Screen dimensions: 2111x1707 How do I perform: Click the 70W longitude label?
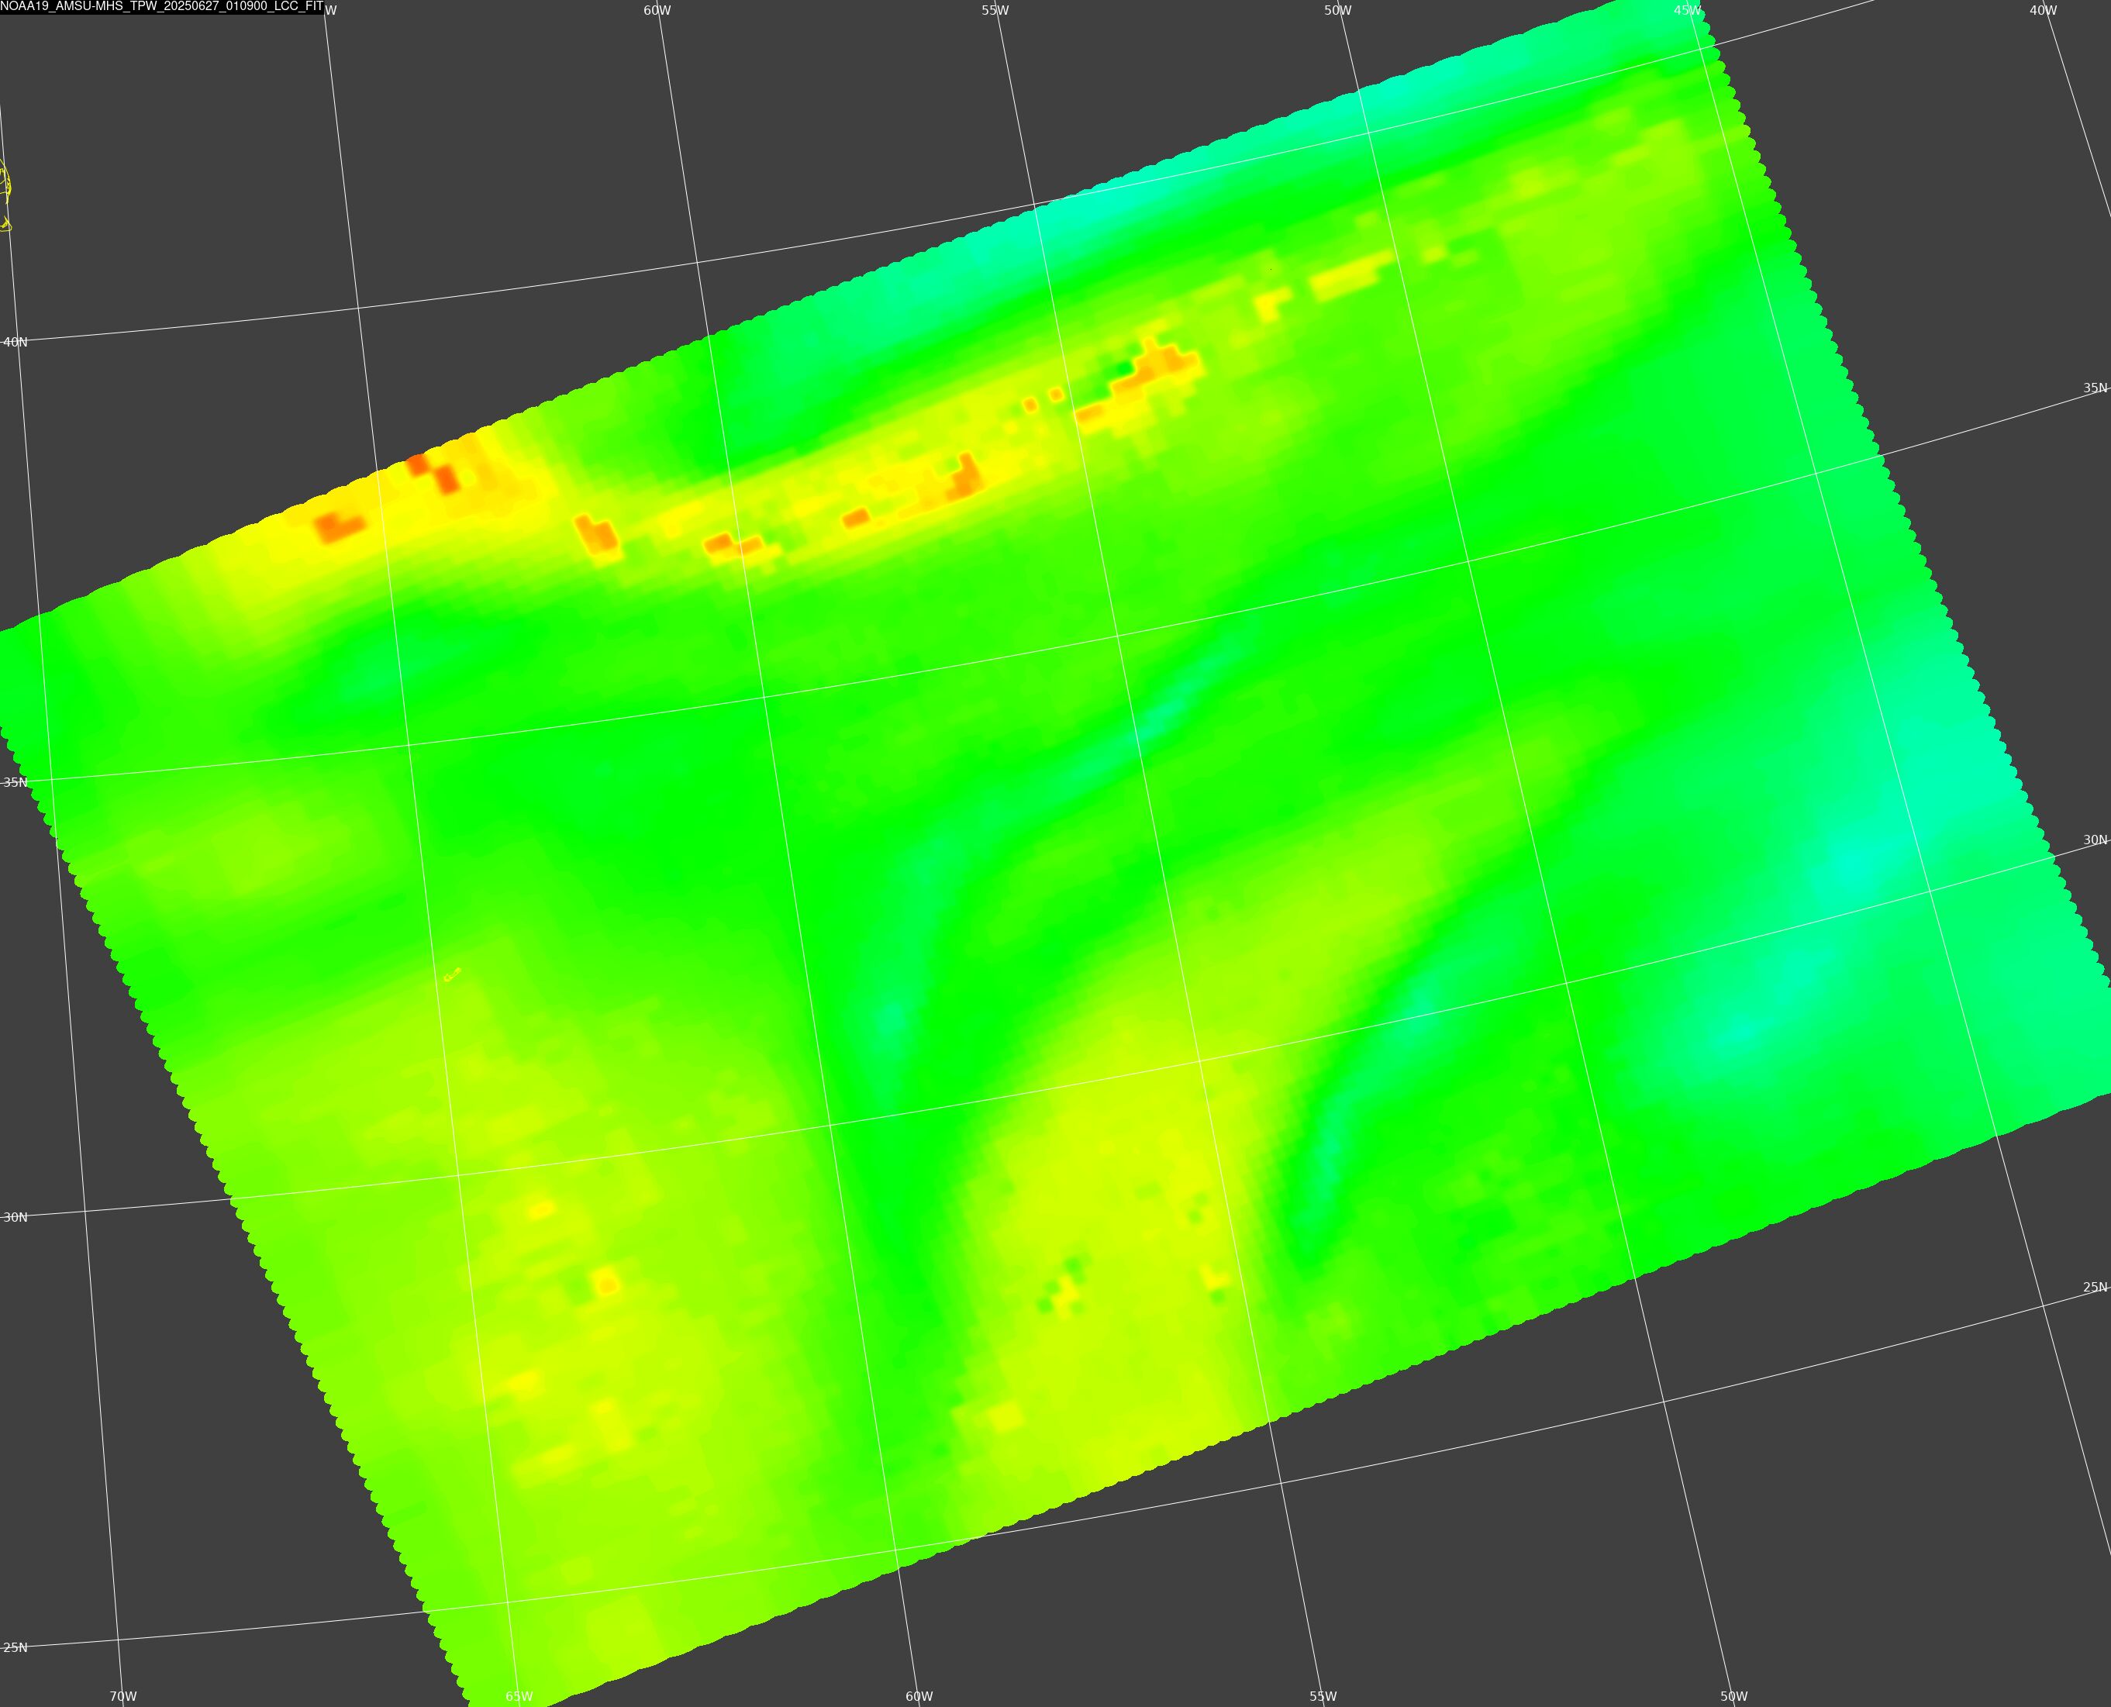123,1696
